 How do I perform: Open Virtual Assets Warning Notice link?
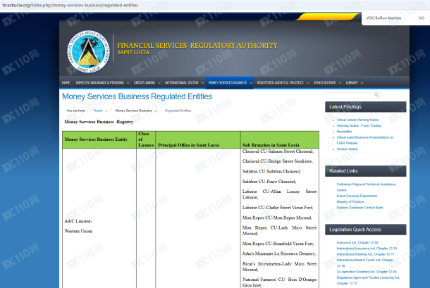click(357, 120)
